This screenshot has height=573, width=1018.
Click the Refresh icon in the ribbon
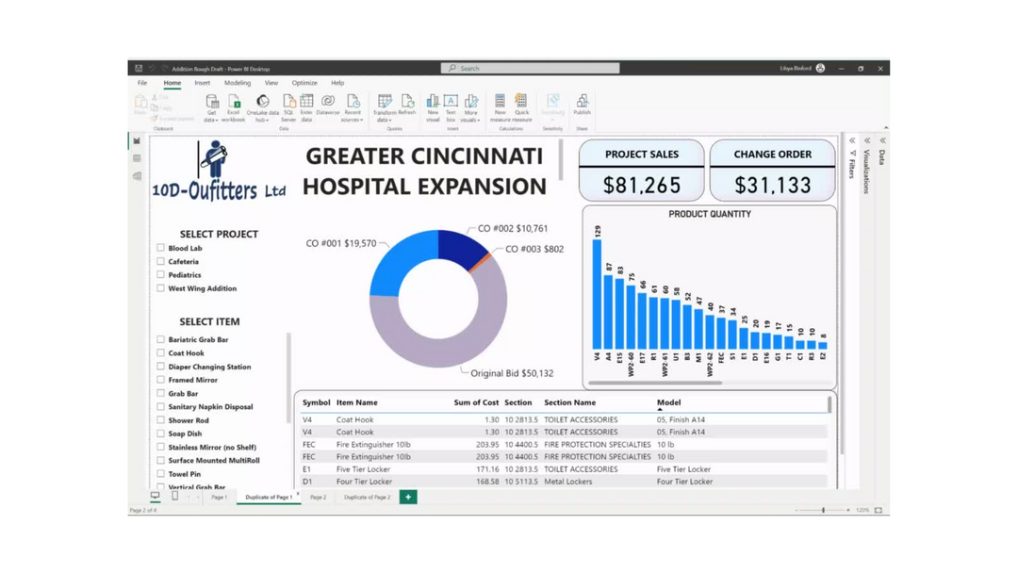click(x=407, y=104)
